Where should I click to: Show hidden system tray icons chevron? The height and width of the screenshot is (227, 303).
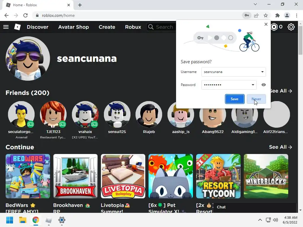click(x=260, y=220)
